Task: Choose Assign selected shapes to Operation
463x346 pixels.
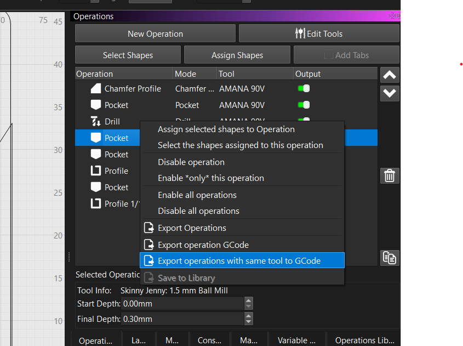Action: 242,129
